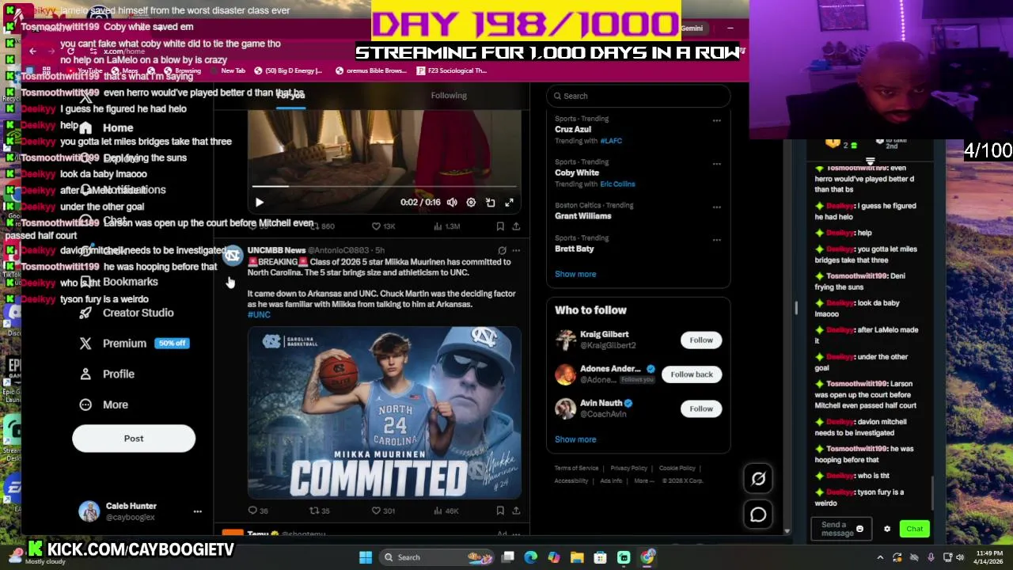Open Profile in X sidebar

point(107,374)
